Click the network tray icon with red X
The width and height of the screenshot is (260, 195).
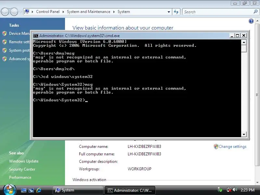click(229, 190)
